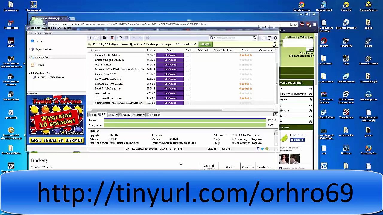
Task: Open Steam desktop shortcut
Action: pos(368,42)
